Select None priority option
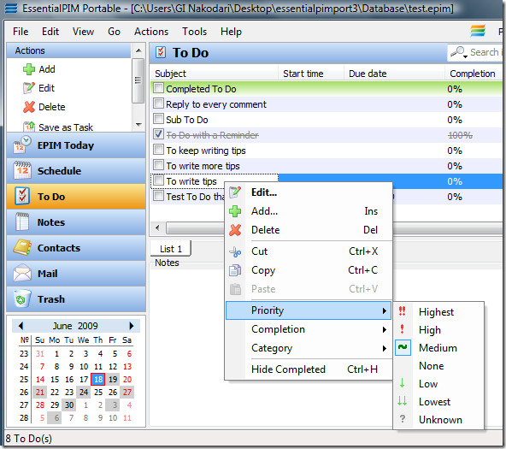506x449 pixels. coord(438,366)
